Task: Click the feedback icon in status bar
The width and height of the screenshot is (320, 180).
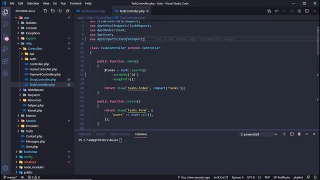Action: pos(308,177)
